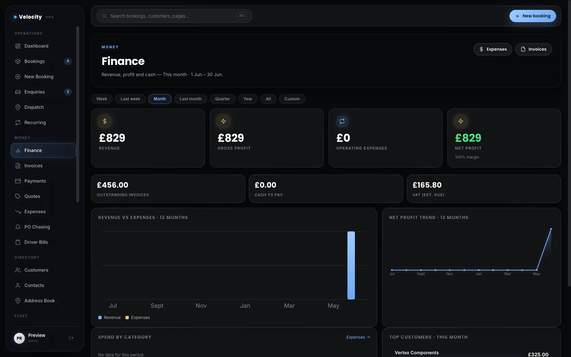The width and height of the screenshot is (571, 357).
Task: Select the Year period filter
Action: (248, 99)
